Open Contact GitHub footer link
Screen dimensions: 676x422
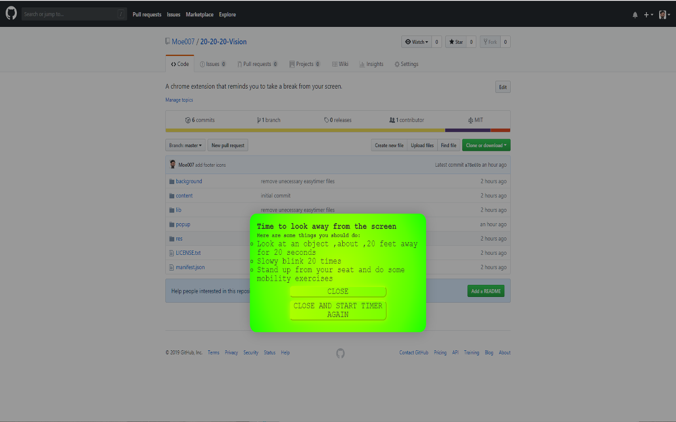point(414,352)
